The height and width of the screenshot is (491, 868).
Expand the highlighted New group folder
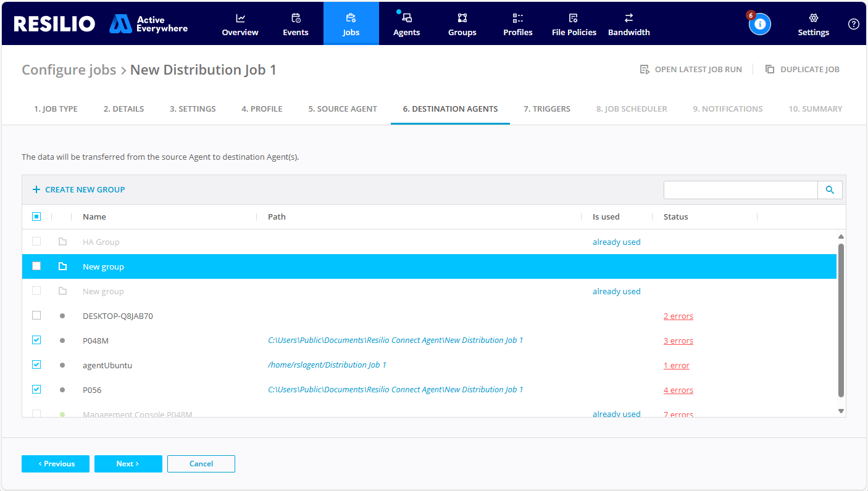[62, 266]
